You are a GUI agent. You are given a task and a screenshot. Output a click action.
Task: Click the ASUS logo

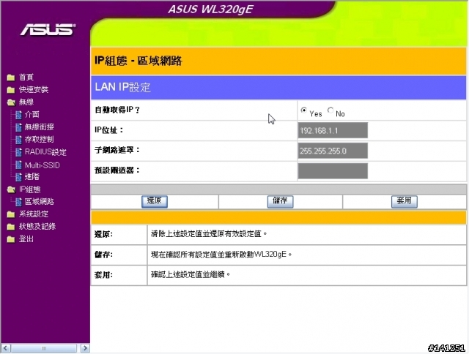[48, 29]
